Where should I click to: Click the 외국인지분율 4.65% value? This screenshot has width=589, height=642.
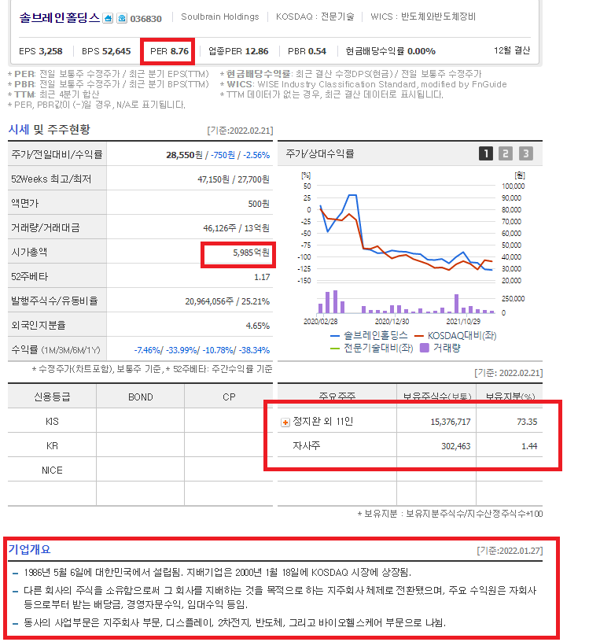[x=257, y=326]
